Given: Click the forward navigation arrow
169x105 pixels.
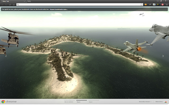Looking at the screenshot, I should 6,4.
